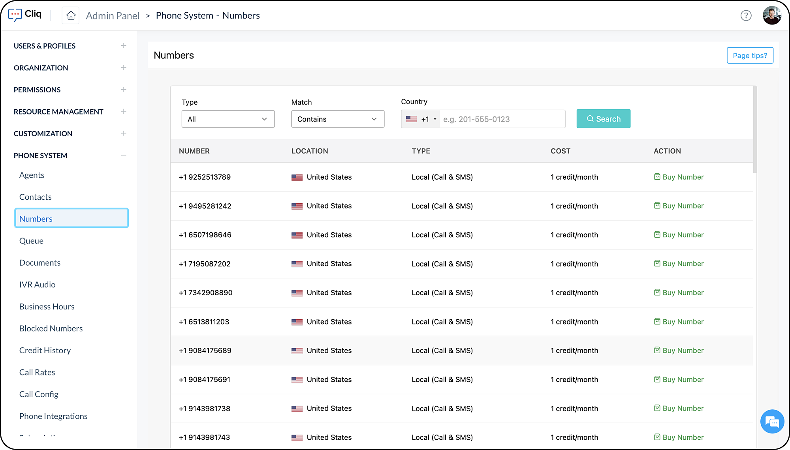The image size is (790, 450).
Task: Focus the phone number search field
Action: click(x=502, y=119)
